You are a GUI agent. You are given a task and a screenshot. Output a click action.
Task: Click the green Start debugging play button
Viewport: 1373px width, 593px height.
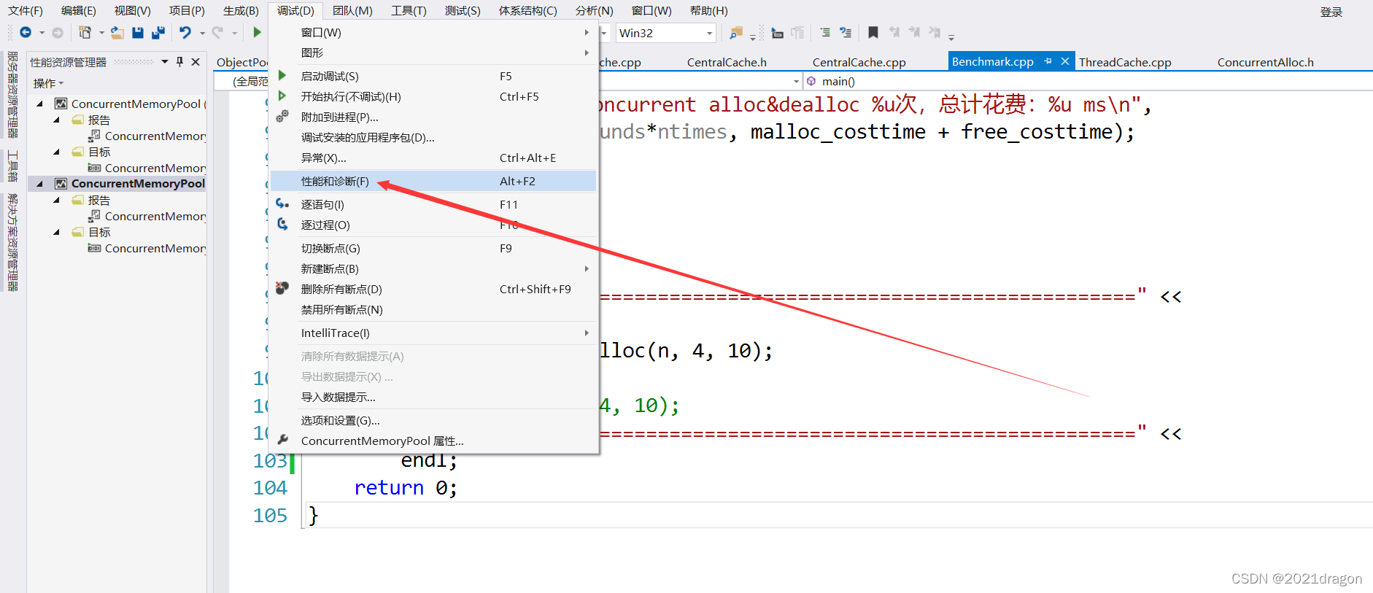click(x=257, y=32)
